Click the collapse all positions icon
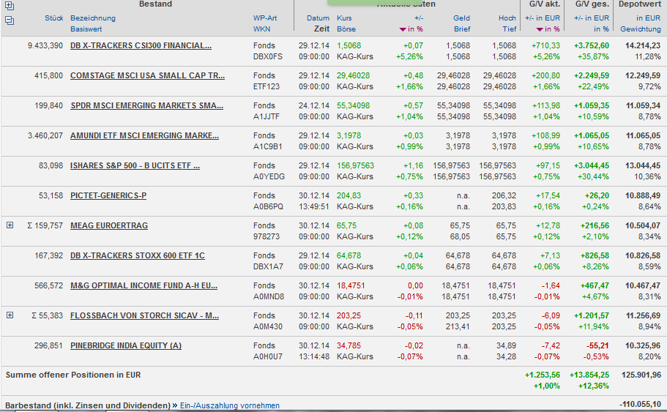The image size is (667, 412). 9,20
